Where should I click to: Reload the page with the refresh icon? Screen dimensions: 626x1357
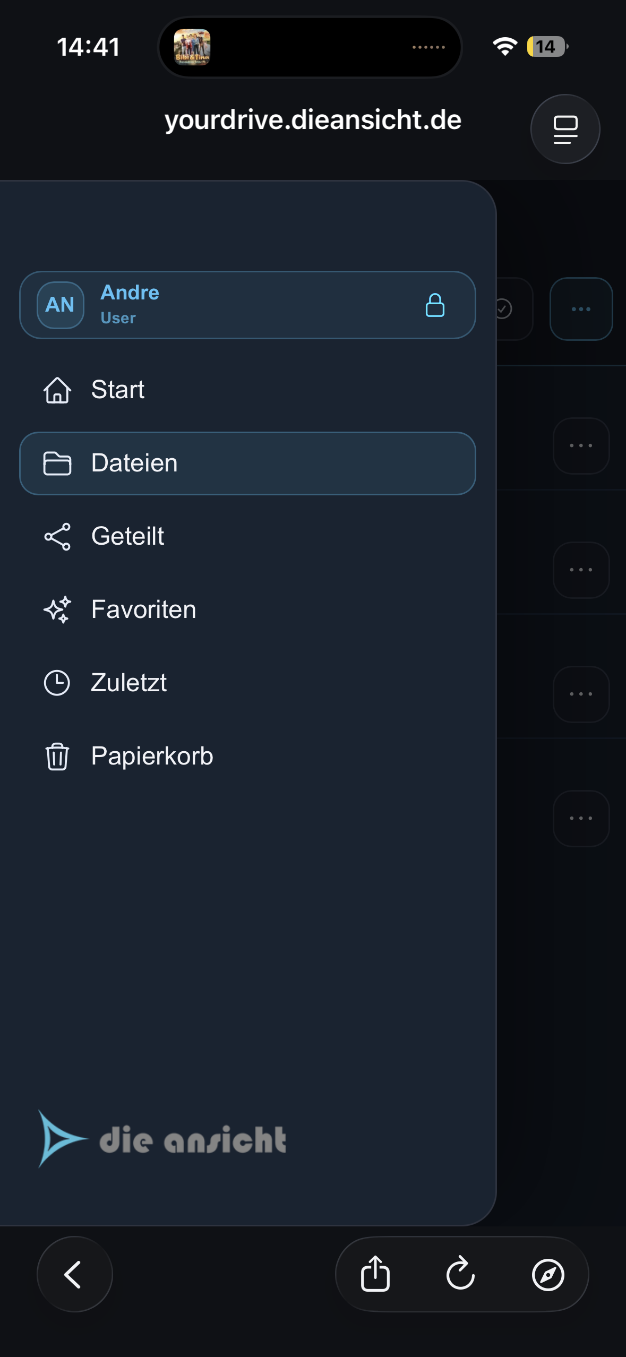(460, 1273)
